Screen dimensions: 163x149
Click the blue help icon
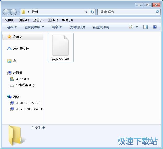[x=155, y=27]
